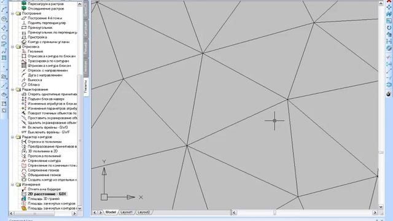Click the rotate tool in right toolbar
The height and width of the screenshot is (221, 393).
click(389, 28)
